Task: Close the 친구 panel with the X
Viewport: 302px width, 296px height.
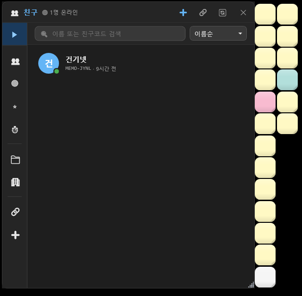Action: [243, 13]
